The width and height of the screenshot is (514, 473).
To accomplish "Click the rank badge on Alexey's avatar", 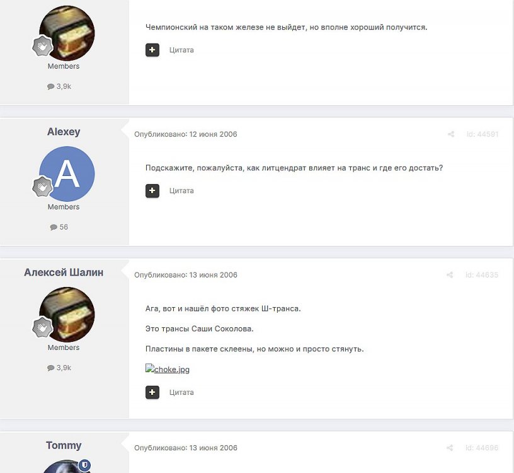I will point(42,187).
